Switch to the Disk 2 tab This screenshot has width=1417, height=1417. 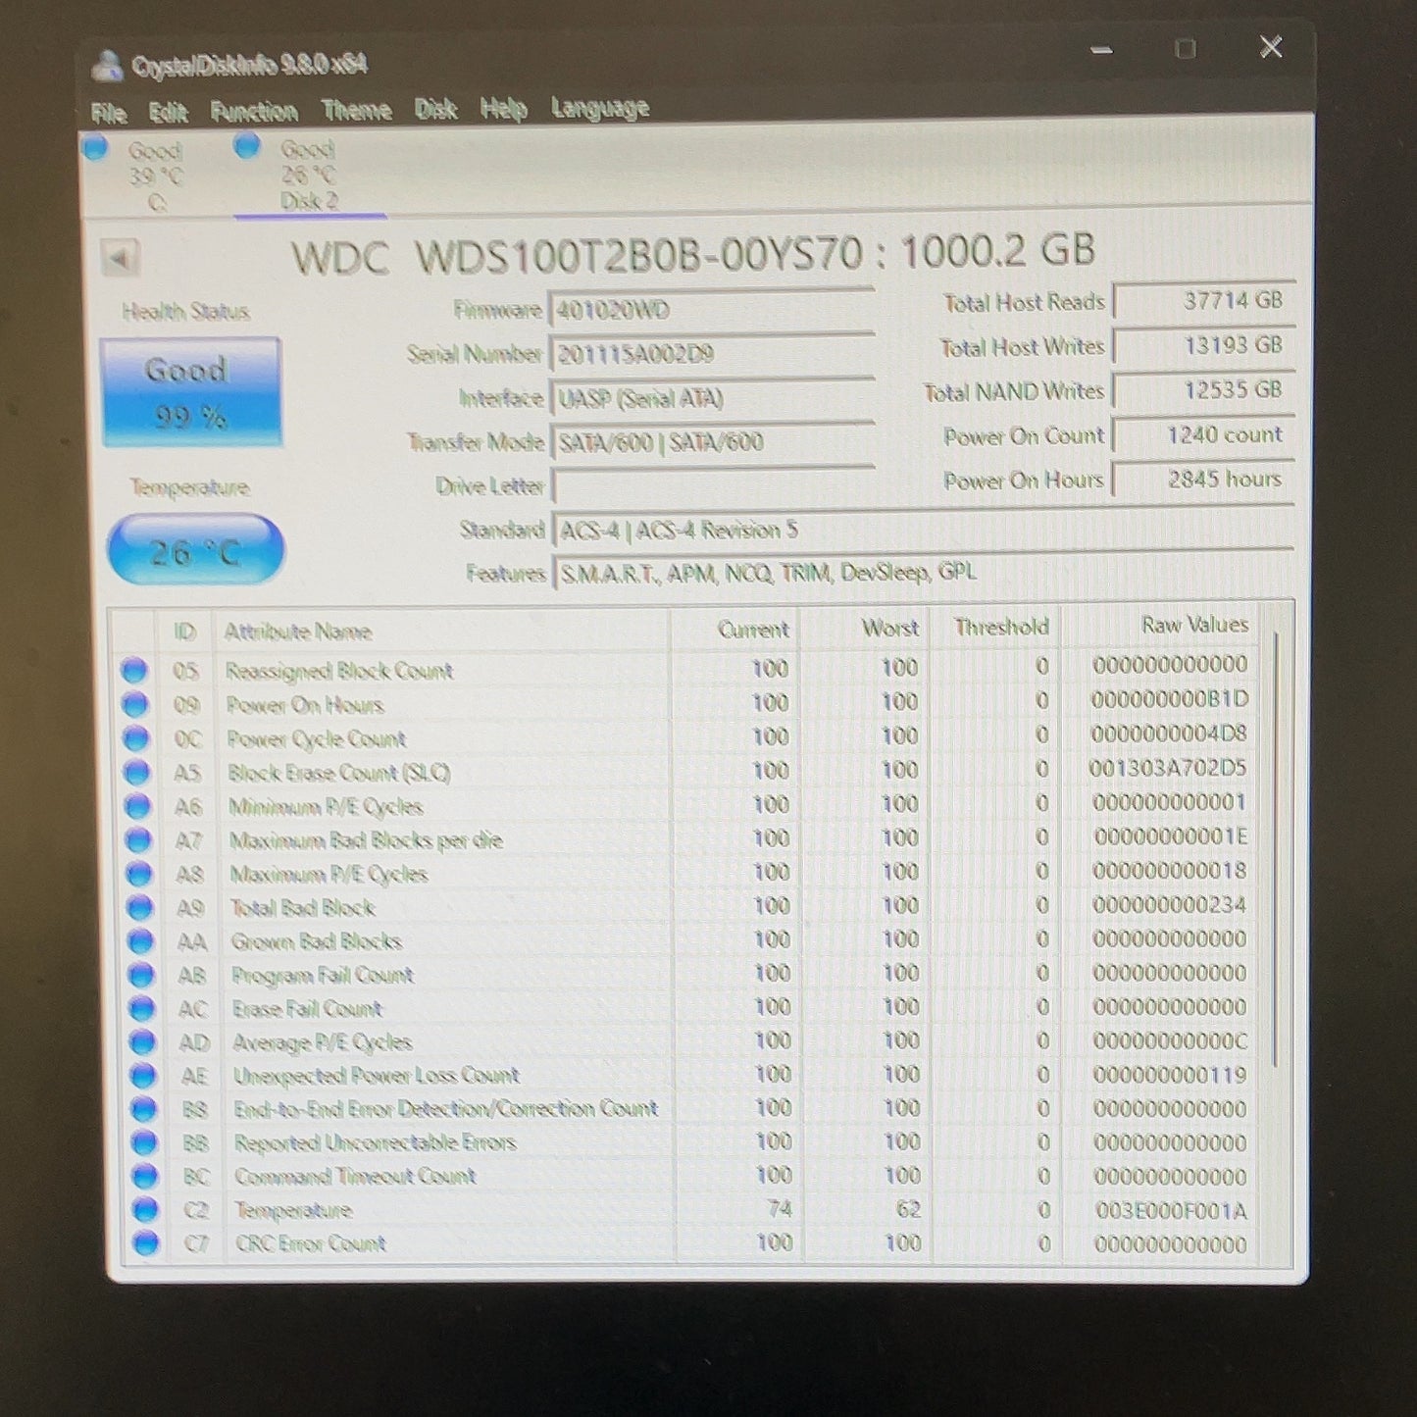tap(310, 176)
